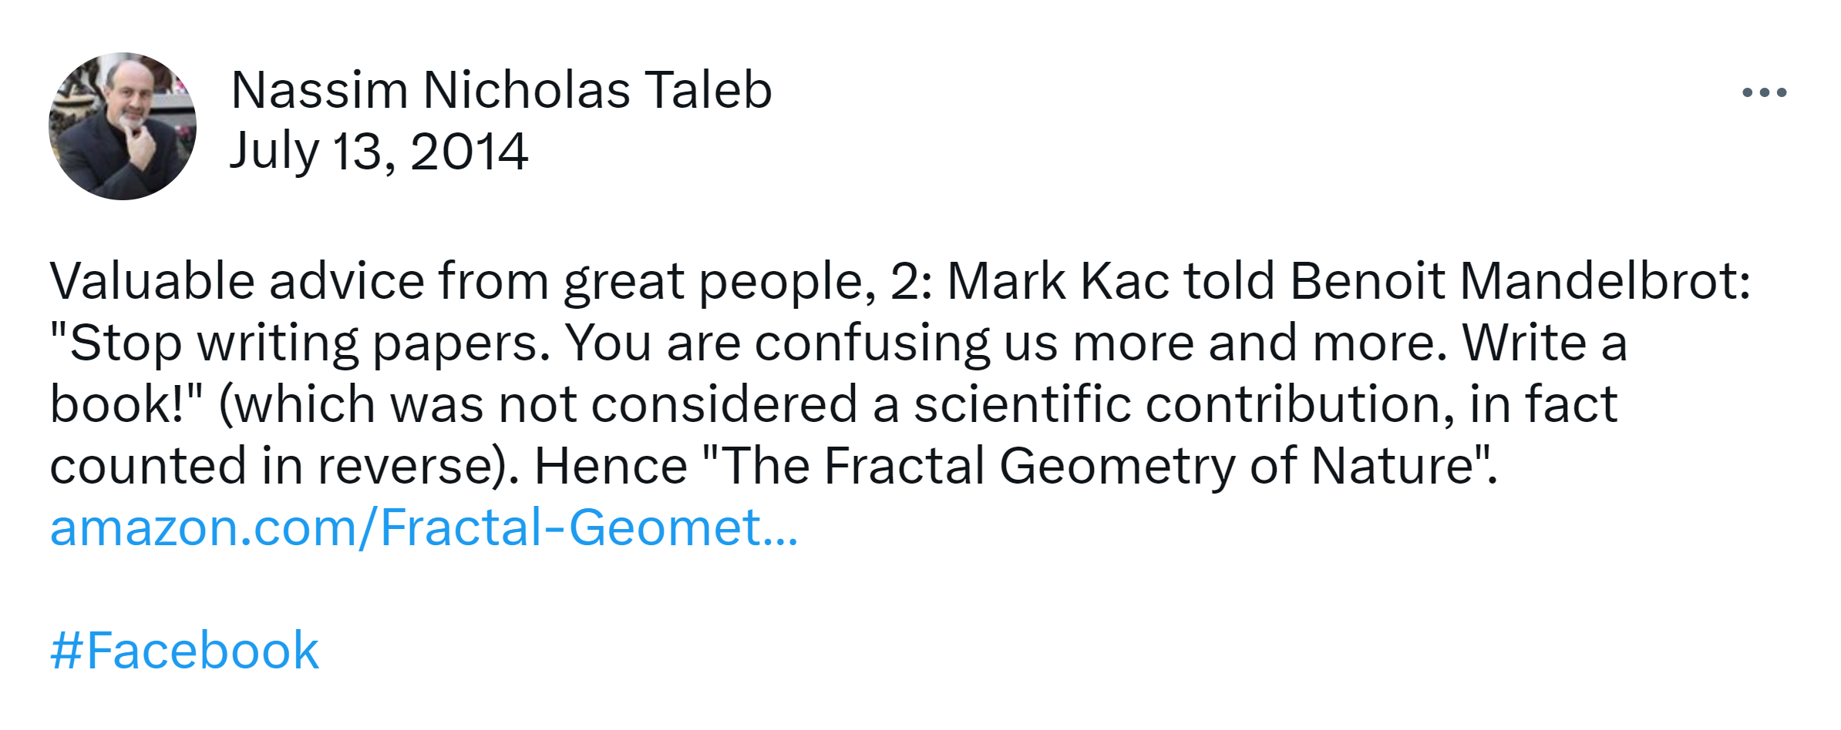Open the three-dot more options menu
This screenshot has height=730, width=1841.
1764,92
